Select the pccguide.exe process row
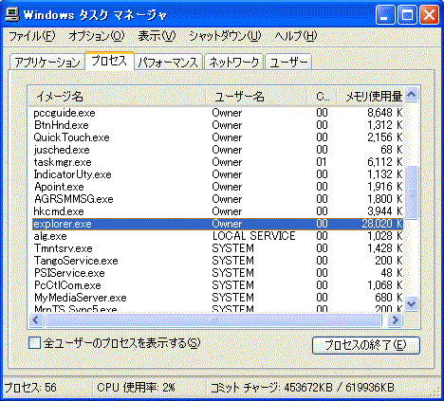444x401 pixels. [218, 113]
